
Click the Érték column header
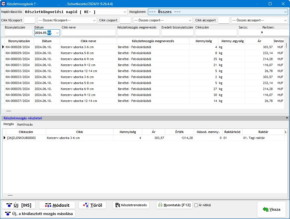coord(179,132)
